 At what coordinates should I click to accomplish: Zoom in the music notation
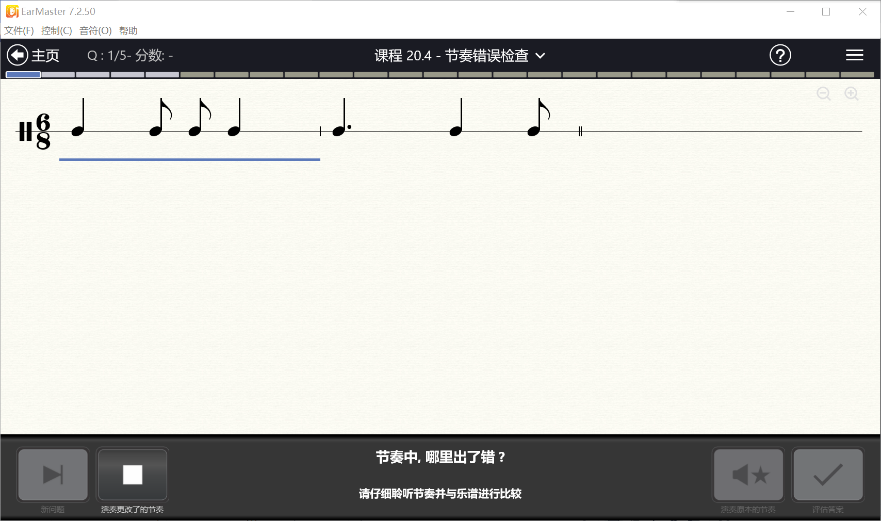(x=852, y=93)
